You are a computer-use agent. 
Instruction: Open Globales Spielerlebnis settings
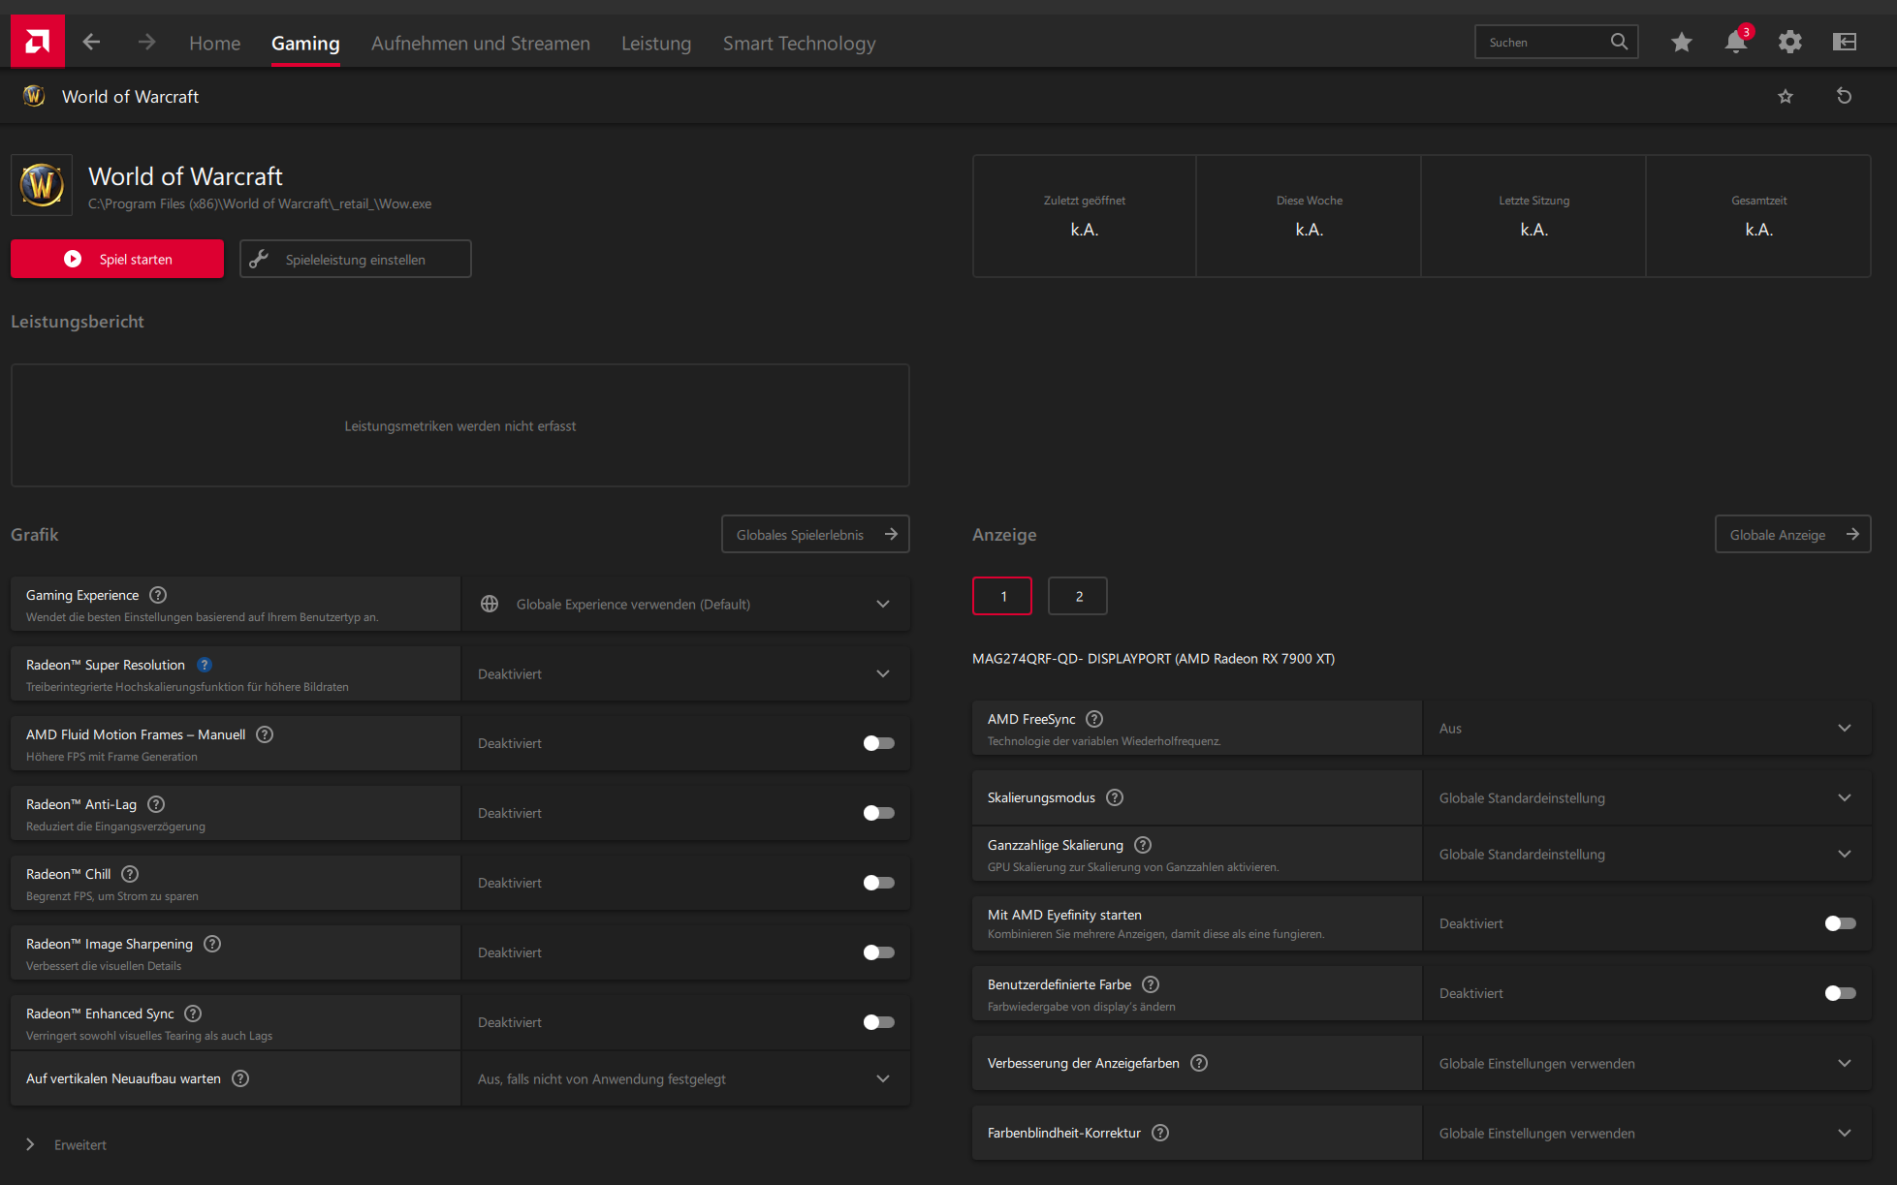(815, 534)
